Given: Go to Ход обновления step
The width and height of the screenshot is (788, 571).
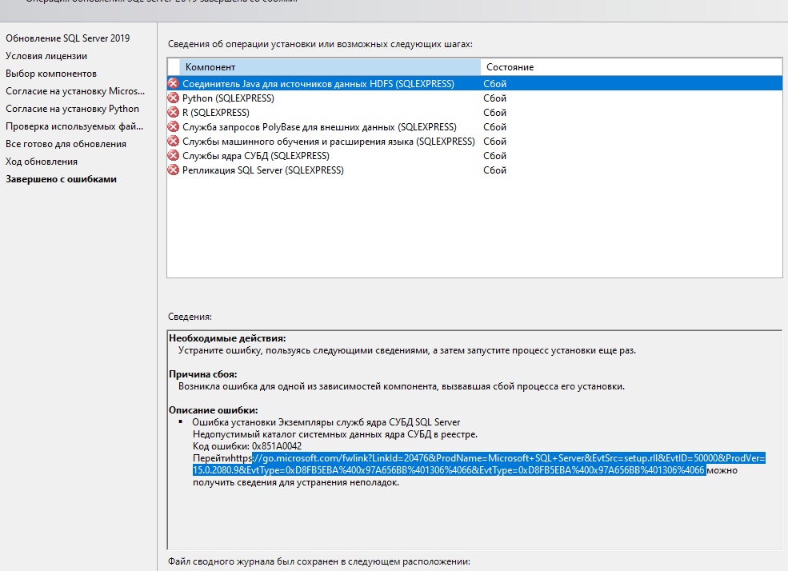Looking at the screenshot, I should [42, 162].
